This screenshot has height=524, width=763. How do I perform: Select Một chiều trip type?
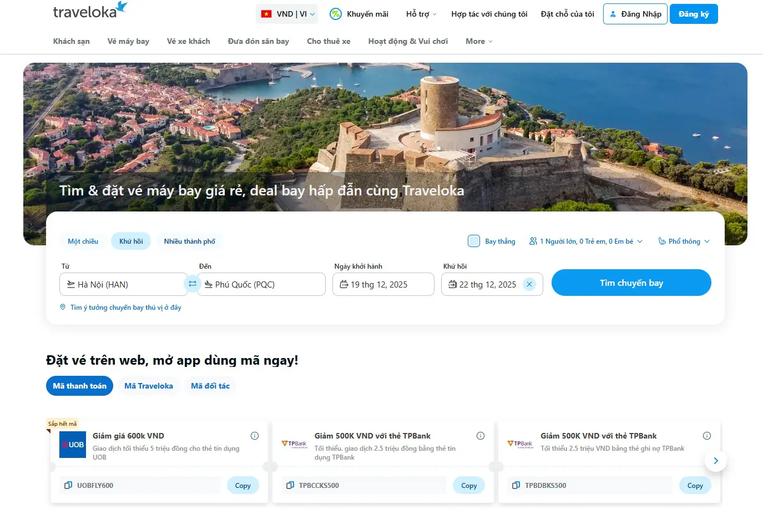pos(83,241)
